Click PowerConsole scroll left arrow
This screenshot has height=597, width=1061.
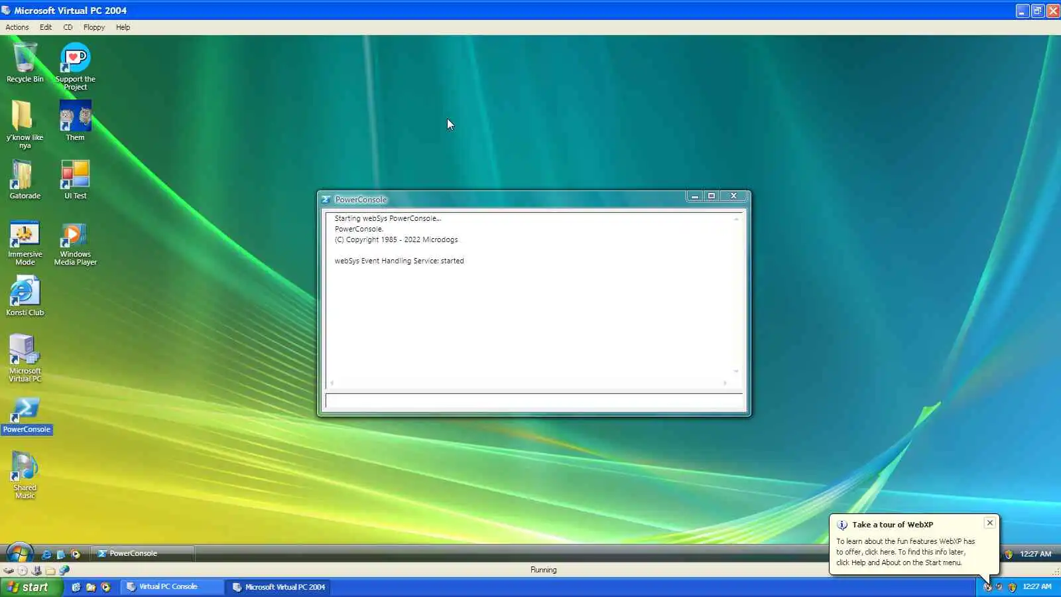coord(332,383)
